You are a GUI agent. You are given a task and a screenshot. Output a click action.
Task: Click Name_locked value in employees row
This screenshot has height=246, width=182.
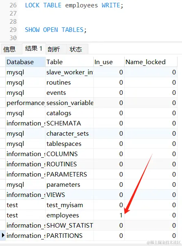point(151,215)
